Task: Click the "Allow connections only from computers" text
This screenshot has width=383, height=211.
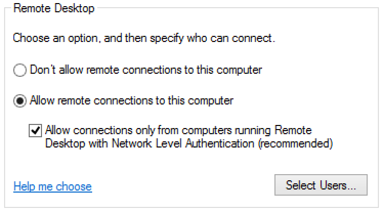Action: coord(129,130)
